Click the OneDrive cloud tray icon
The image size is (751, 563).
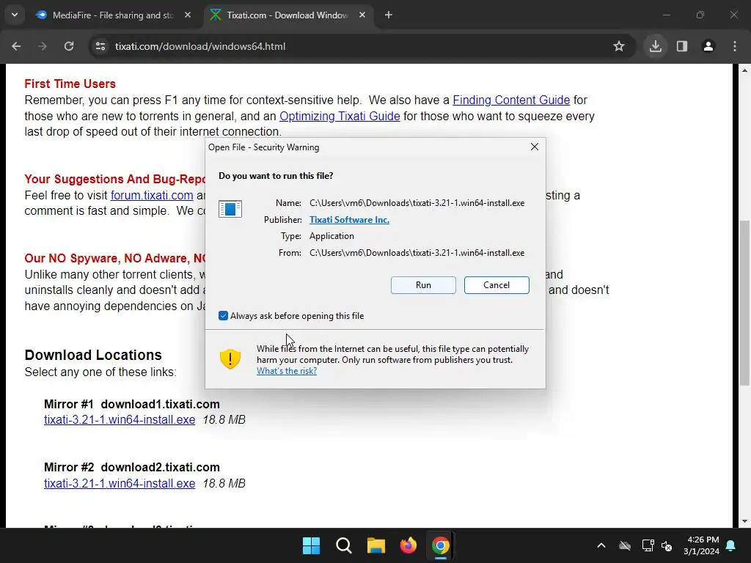click(x=625, y=545)
